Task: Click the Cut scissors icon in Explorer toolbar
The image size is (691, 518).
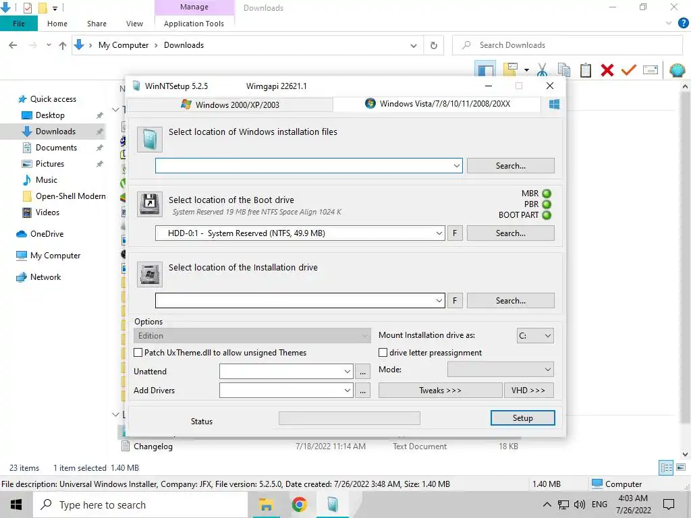Action: [x=542, y=70]
